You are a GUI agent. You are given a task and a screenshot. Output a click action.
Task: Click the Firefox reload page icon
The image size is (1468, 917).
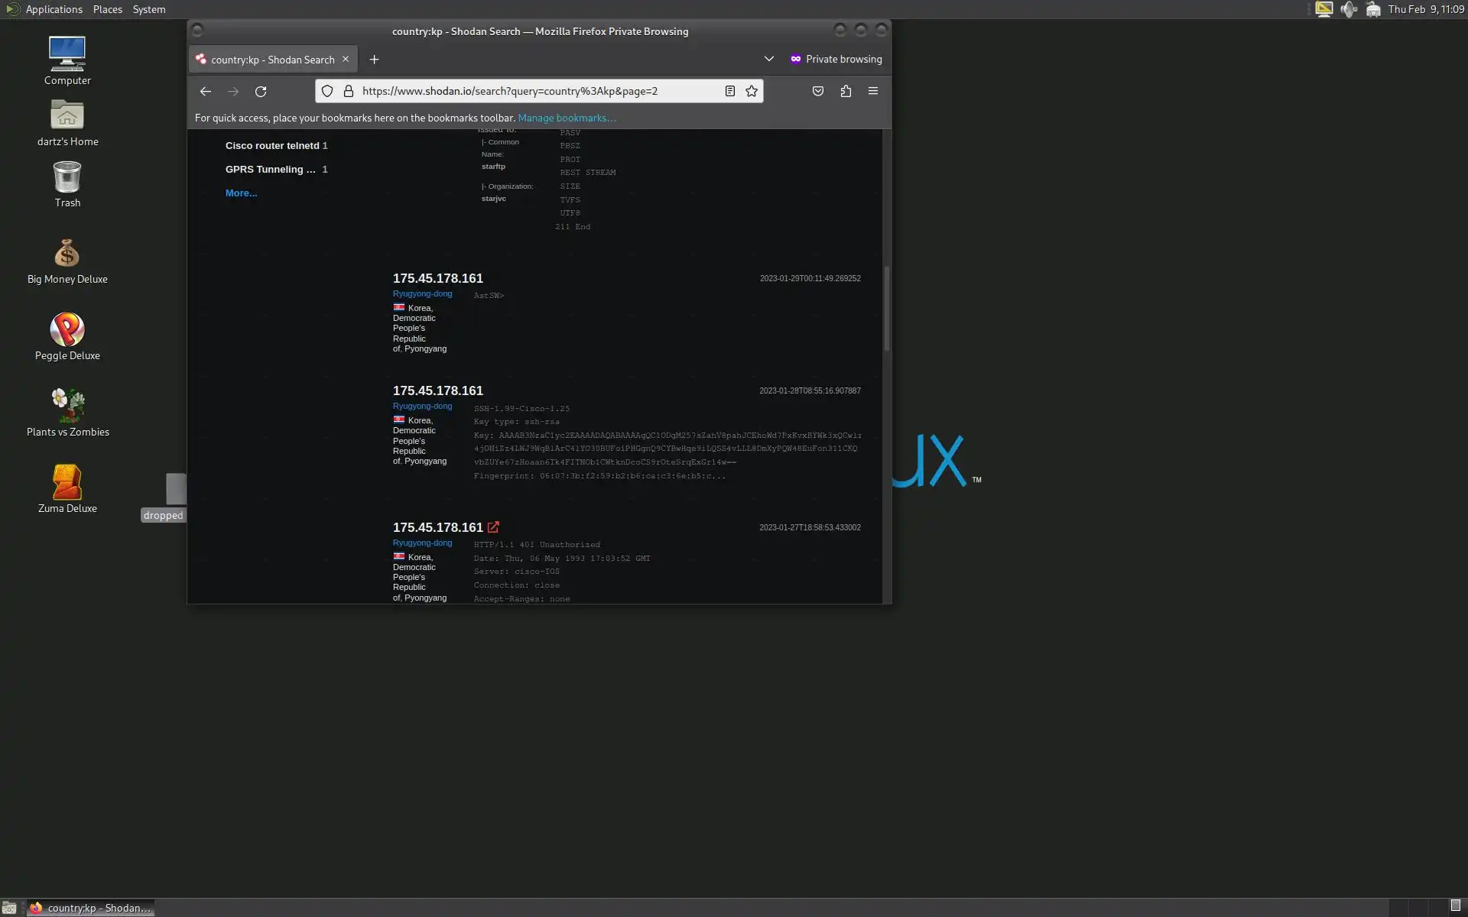[x=261, y=92]
